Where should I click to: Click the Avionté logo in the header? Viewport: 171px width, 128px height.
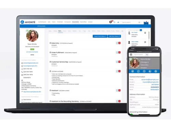(x=28, y=22)
